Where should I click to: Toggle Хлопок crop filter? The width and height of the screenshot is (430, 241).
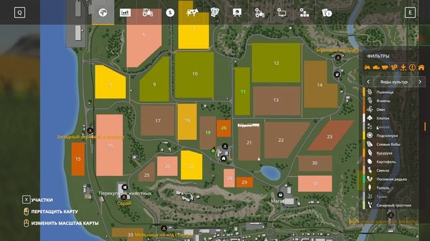tap(391, 118)
